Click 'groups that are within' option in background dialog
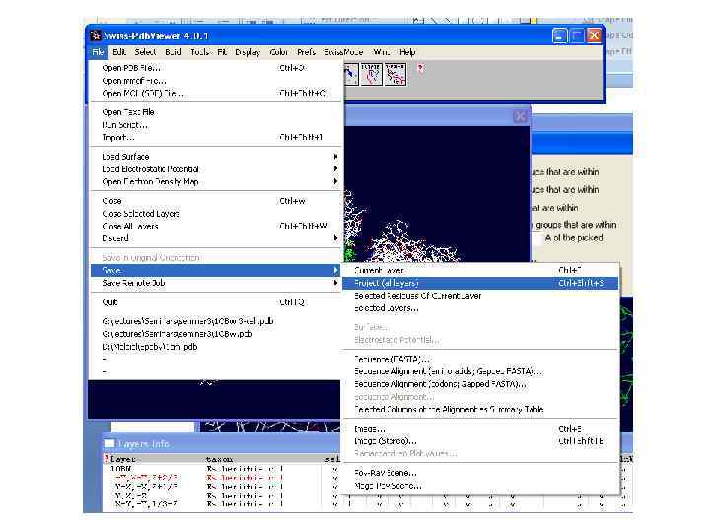 (576, 225)
